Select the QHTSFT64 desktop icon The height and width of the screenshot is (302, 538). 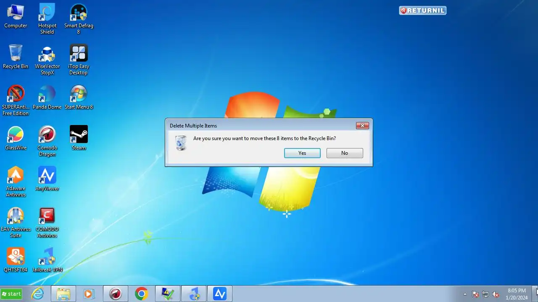pos(16,260)
